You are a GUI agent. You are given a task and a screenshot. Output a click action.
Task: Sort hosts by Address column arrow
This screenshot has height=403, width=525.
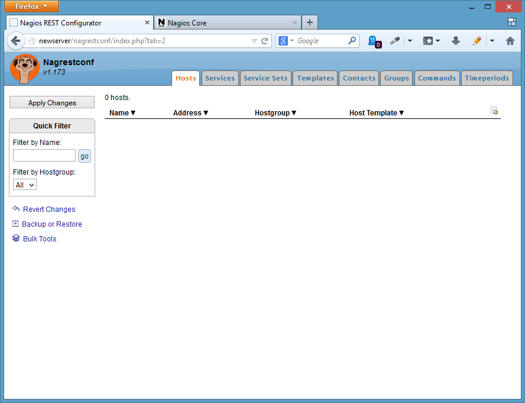pos(206,113)
